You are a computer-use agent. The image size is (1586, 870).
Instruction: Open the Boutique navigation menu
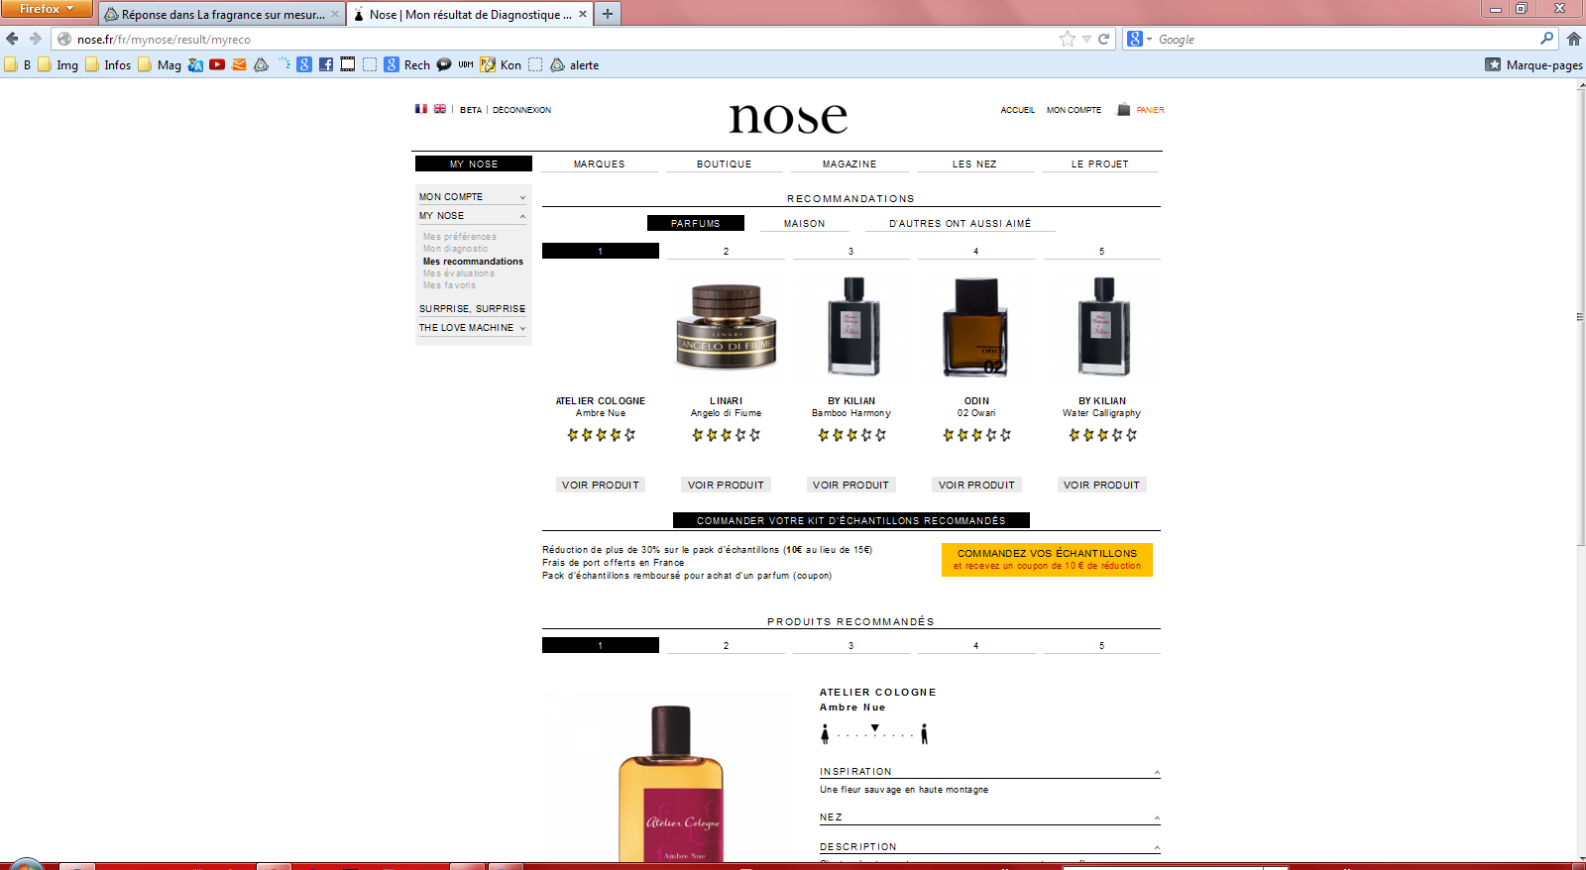[x=724, y=164]
